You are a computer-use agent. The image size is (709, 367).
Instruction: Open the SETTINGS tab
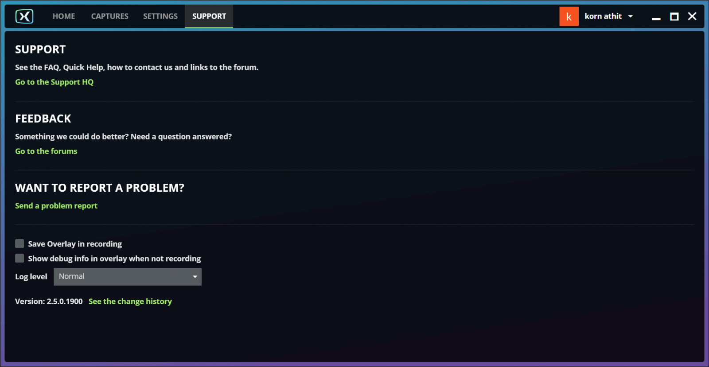(x=160, y=16)
